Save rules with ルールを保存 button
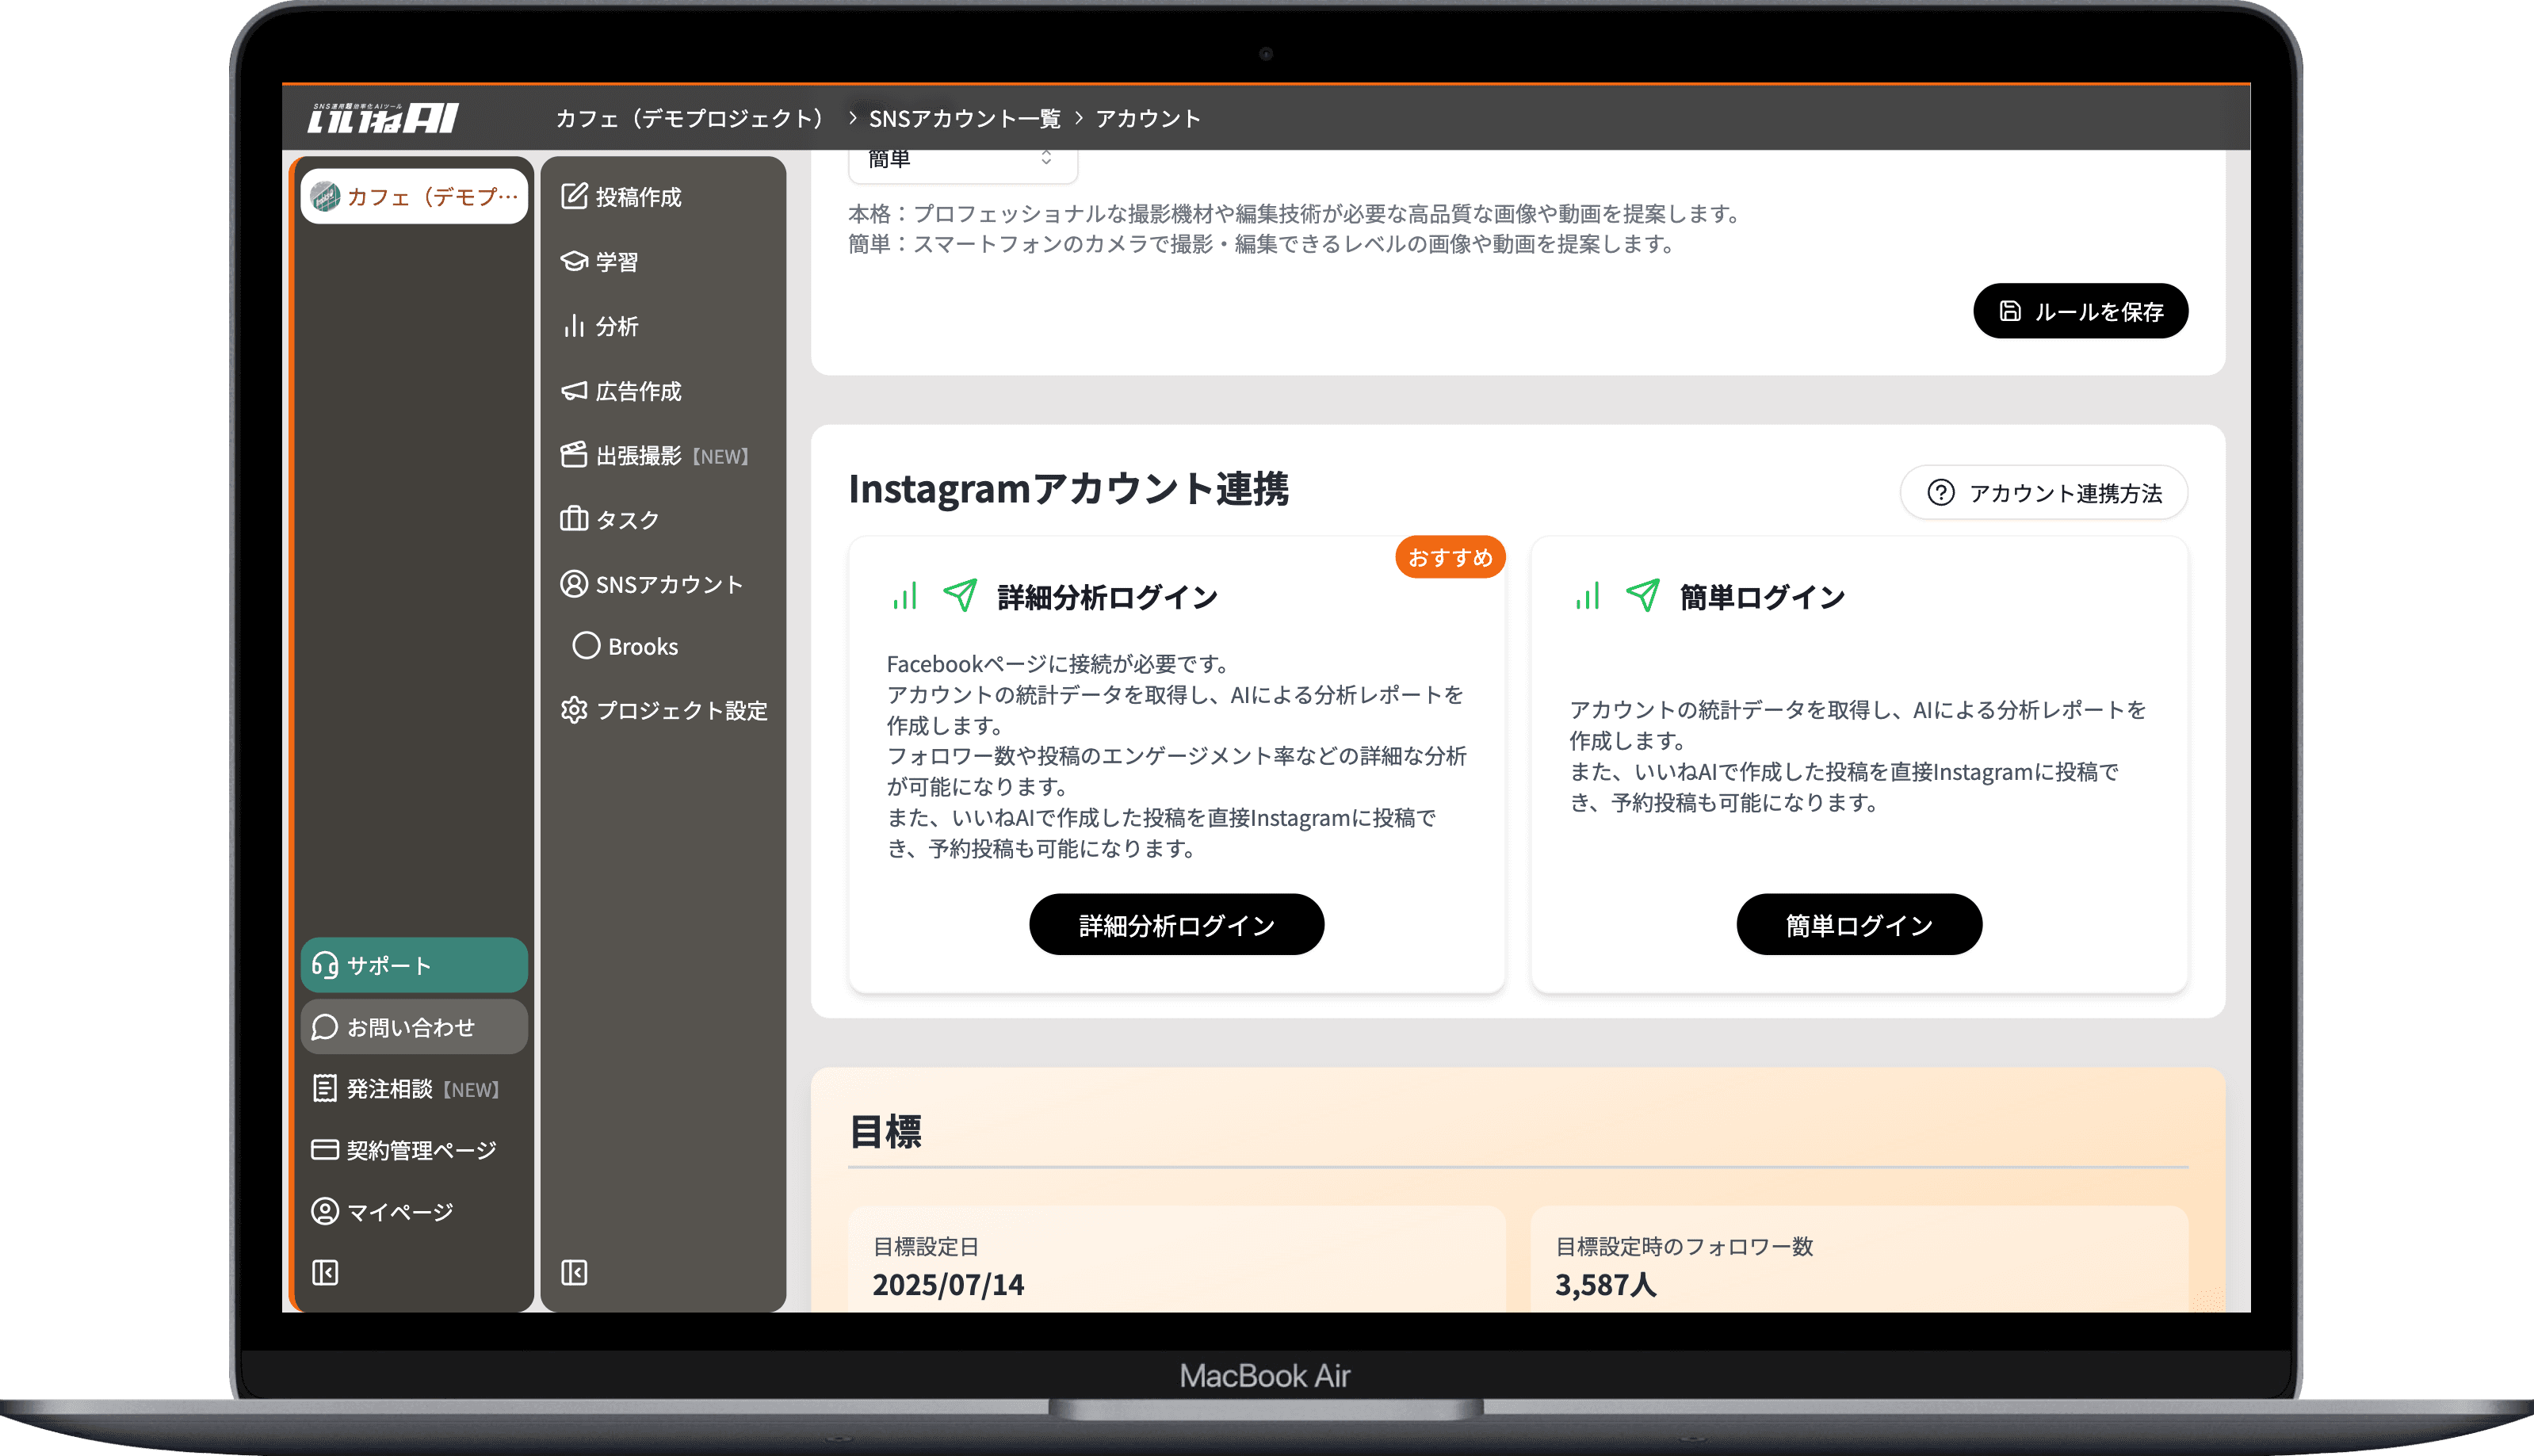 click(x=2080, y=311)
